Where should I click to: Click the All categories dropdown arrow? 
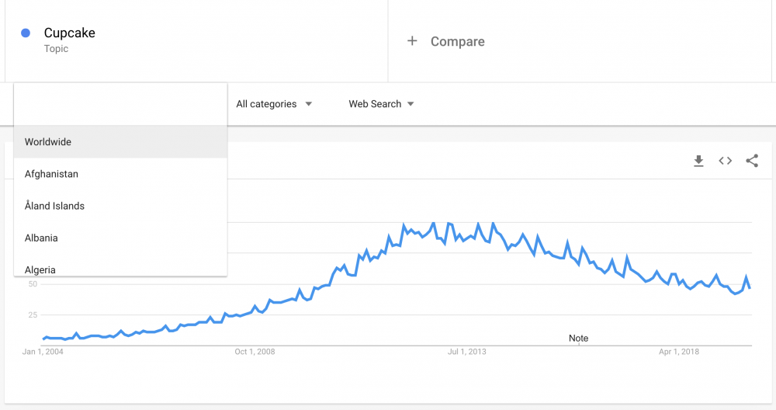(309, 104)
